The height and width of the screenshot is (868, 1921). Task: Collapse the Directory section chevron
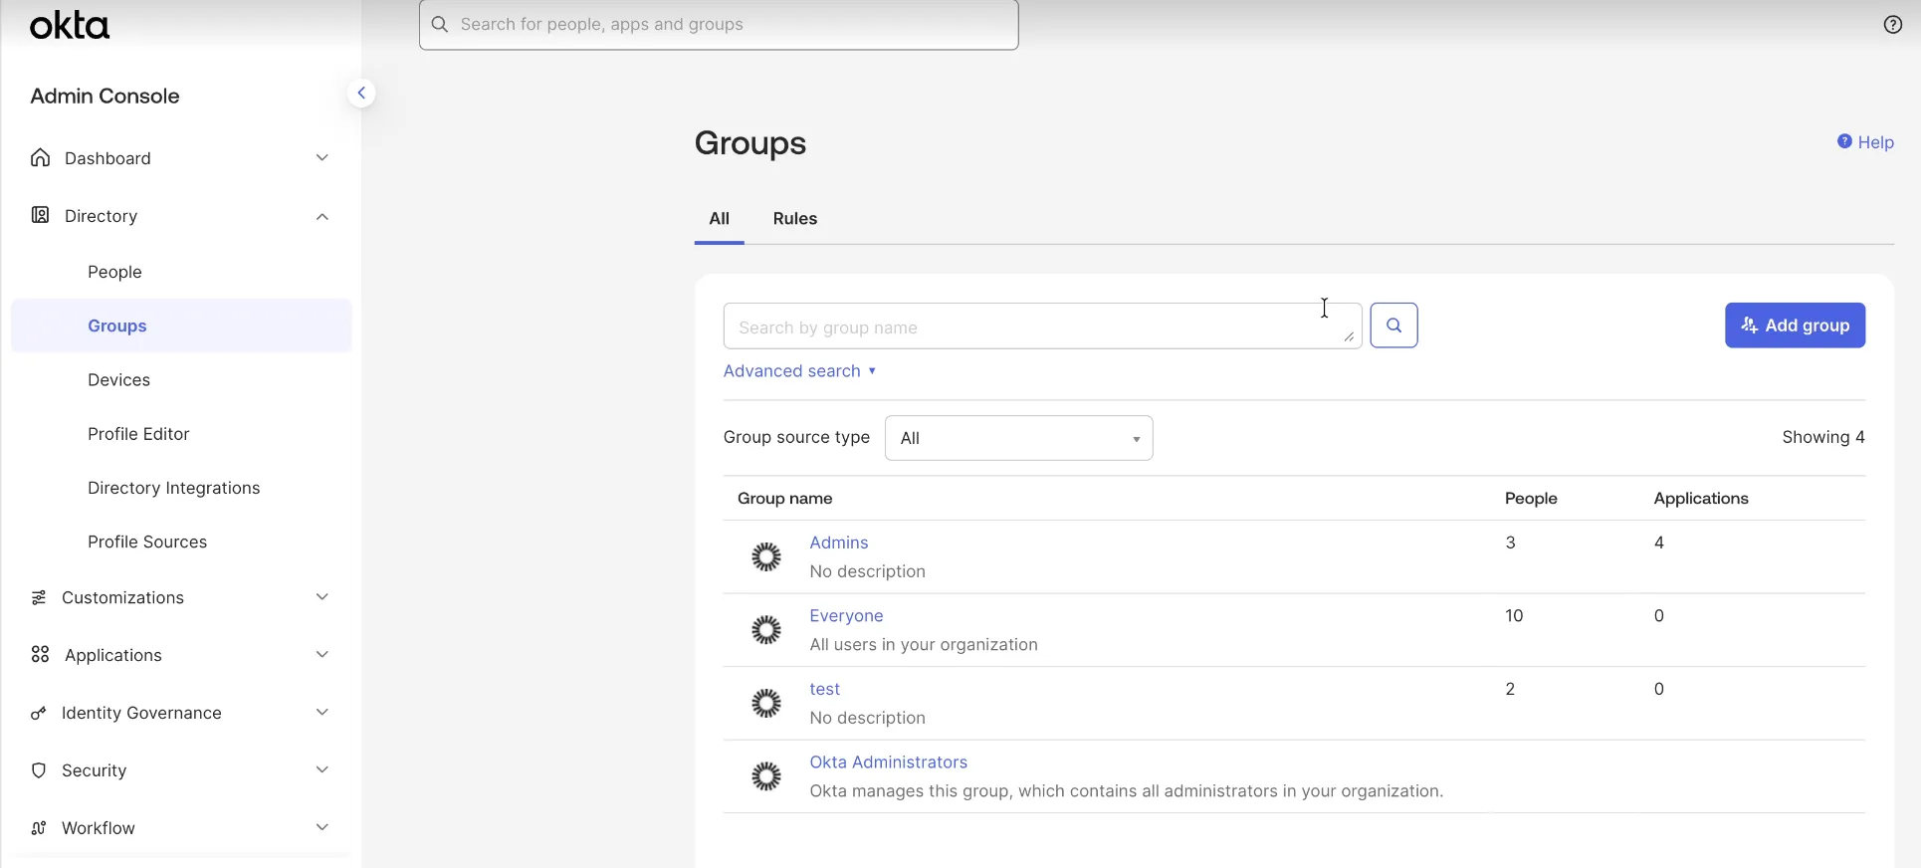(x=321, y=216)
